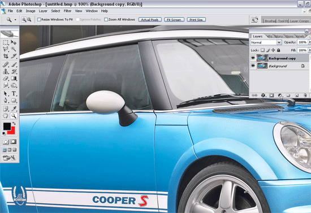Toggle Lock image pixels

pos(268,50)
